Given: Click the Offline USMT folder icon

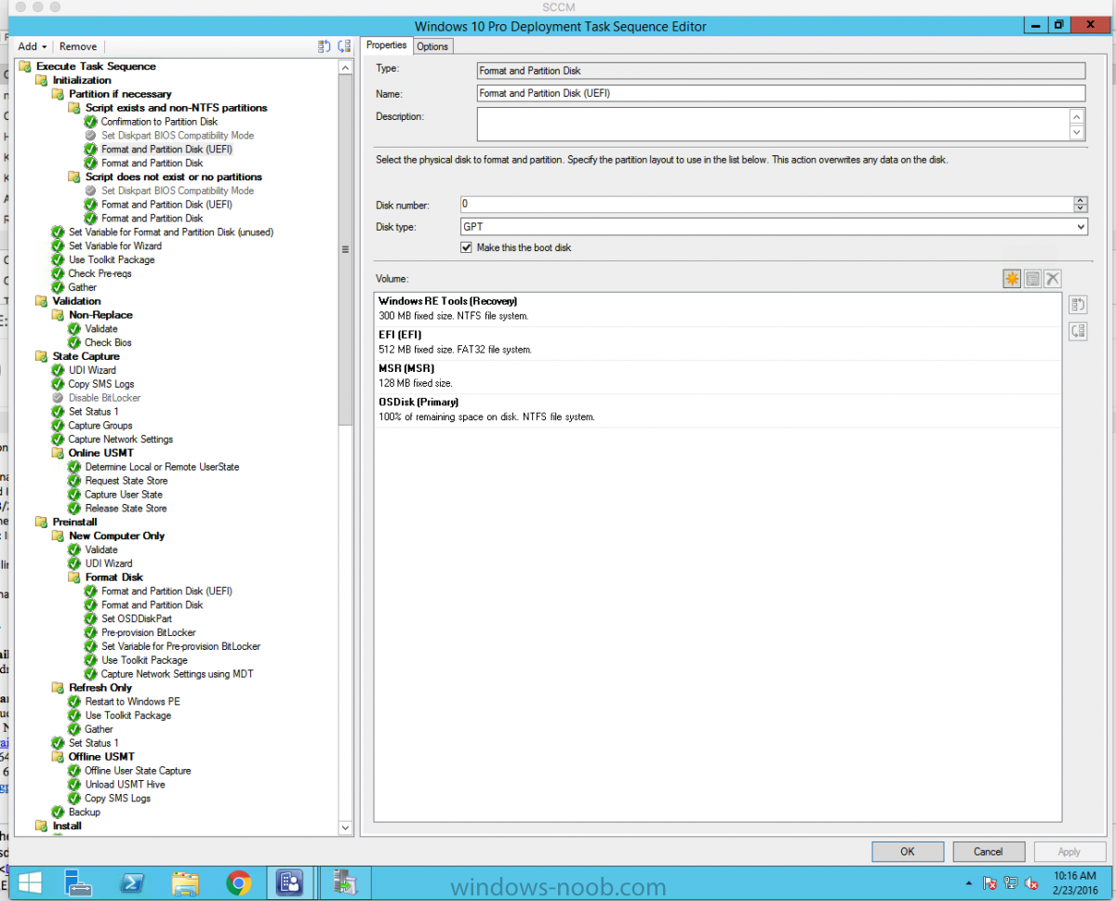Looking at the screenshot, I should click(x=58, y=757).
